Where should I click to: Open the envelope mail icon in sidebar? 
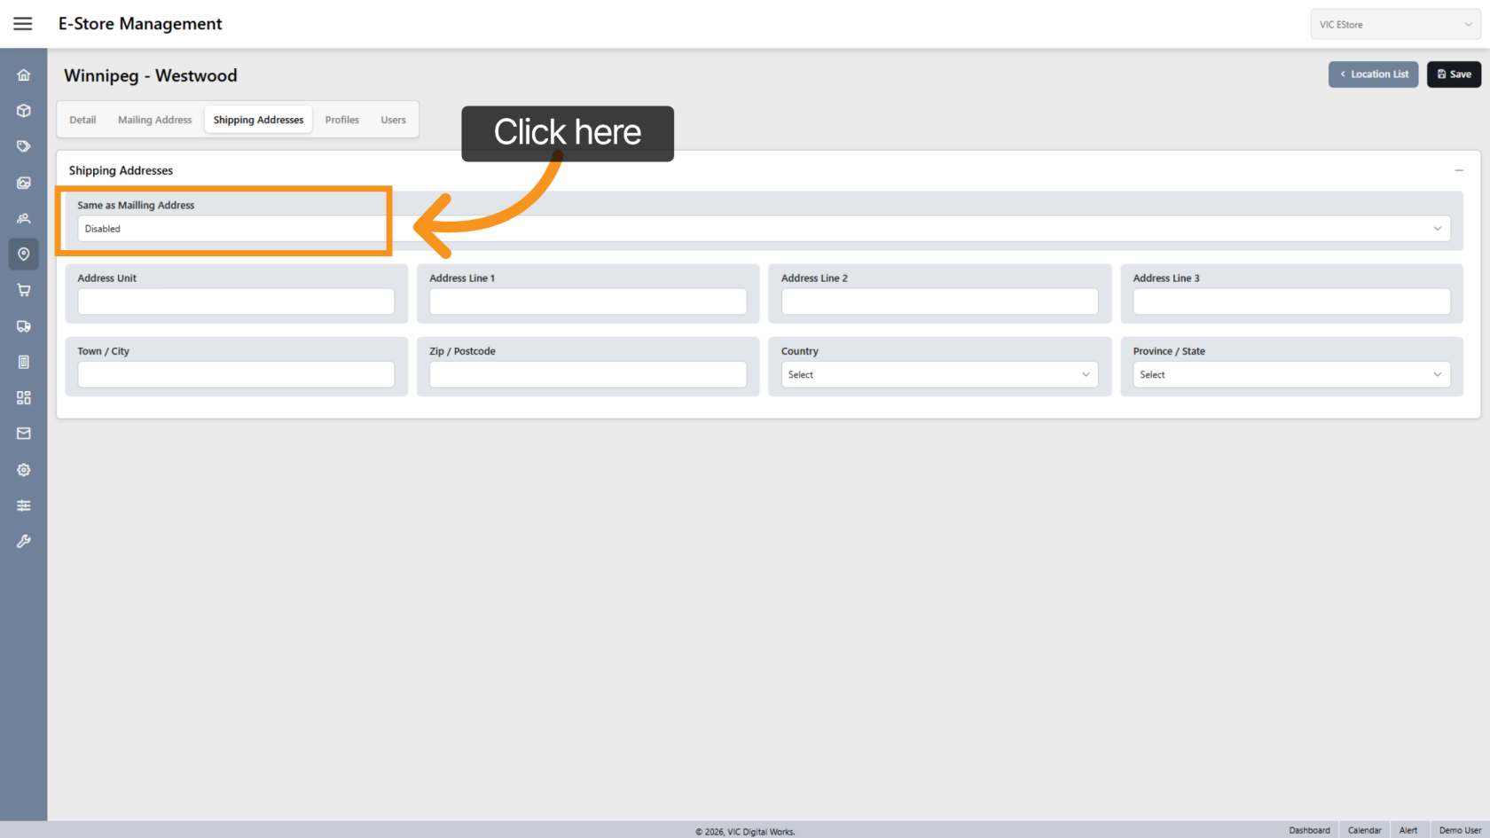tap(24, 434)
